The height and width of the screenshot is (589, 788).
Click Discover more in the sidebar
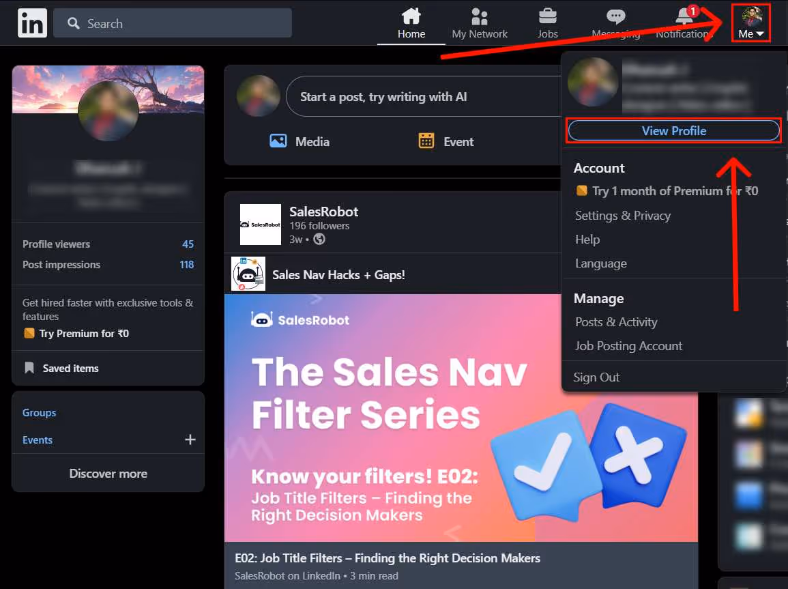(x=108, y=473)
